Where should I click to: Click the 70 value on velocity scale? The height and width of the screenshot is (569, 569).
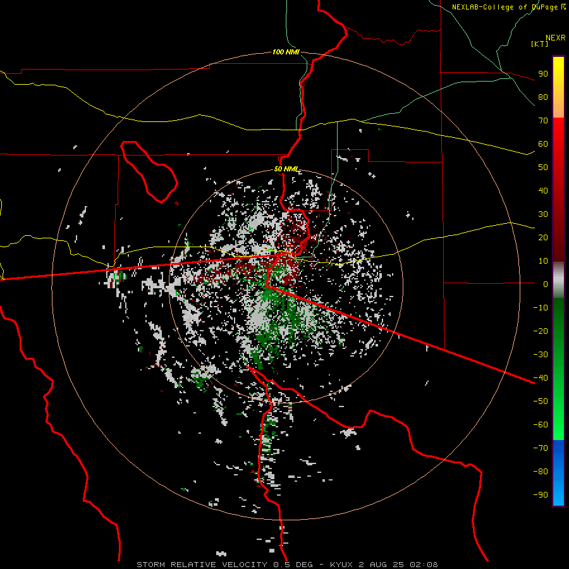tap(543, 121)
